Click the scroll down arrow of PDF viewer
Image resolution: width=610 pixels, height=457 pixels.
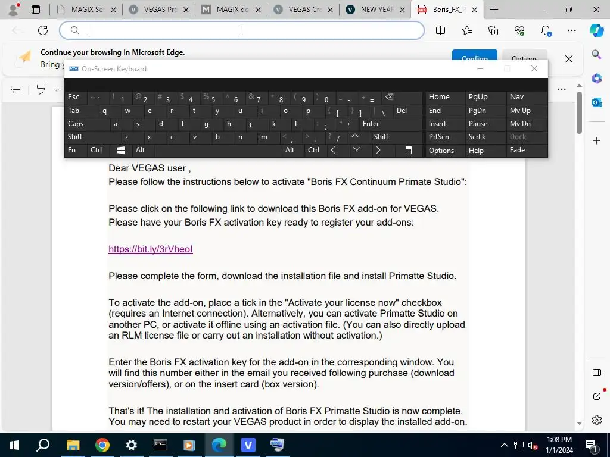click(579, 423)
